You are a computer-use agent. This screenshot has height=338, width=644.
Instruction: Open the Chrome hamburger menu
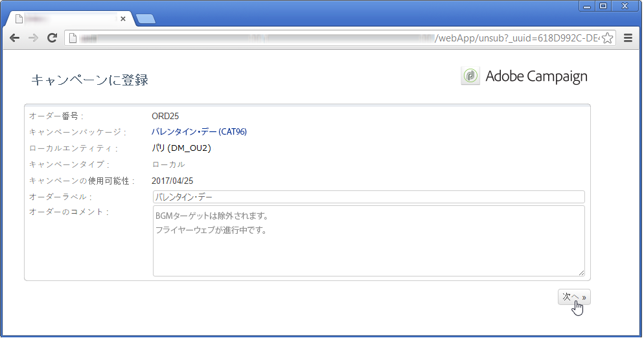[628, 38]
